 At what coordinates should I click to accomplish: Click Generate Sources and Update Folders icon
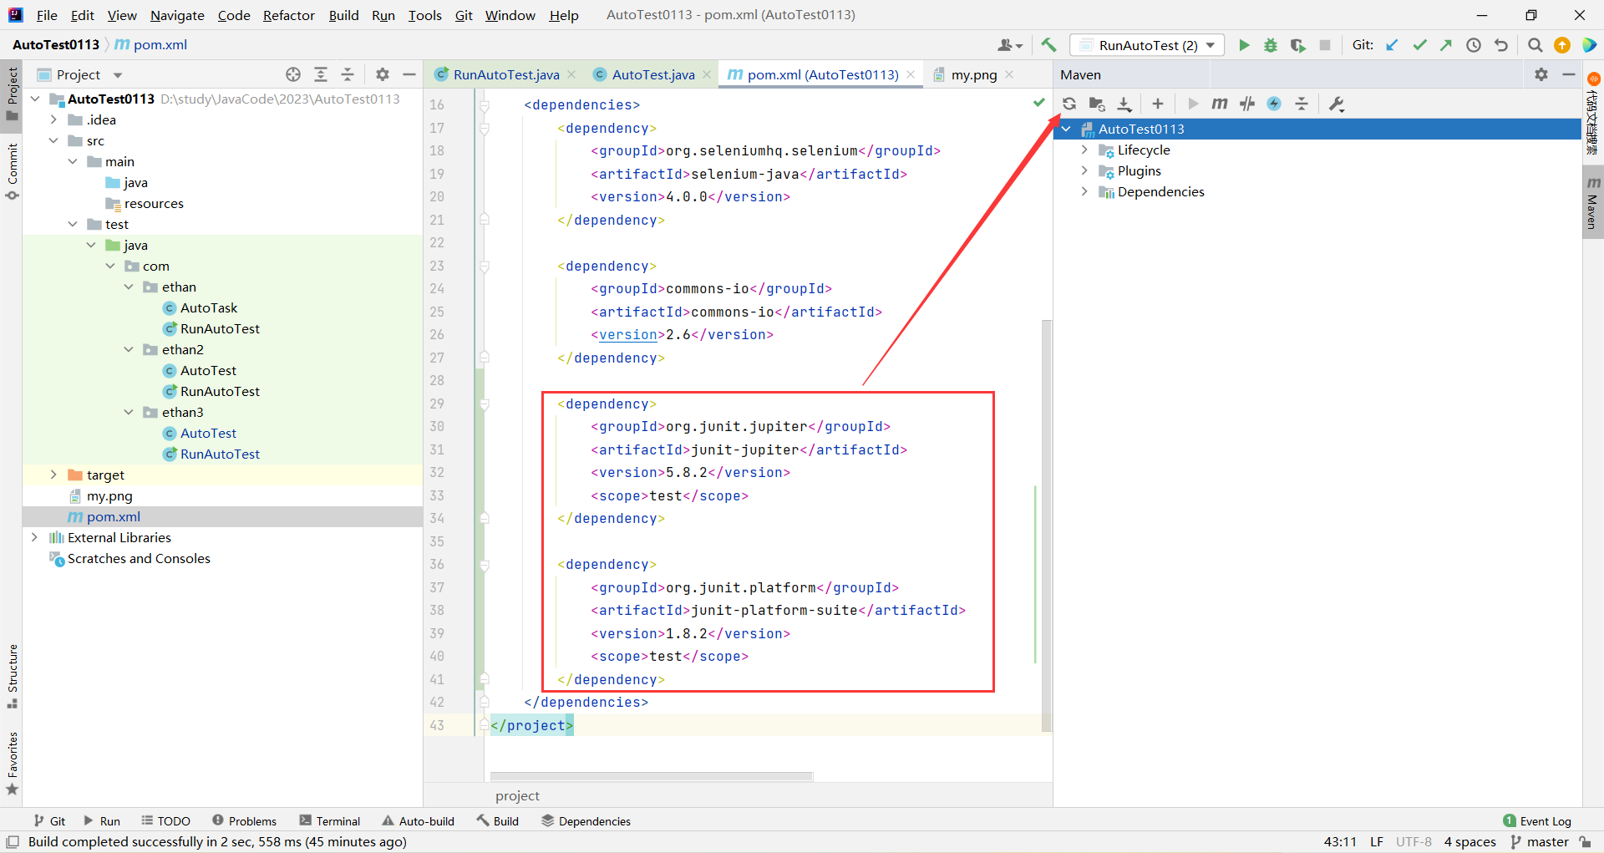tap(1097, 104)
